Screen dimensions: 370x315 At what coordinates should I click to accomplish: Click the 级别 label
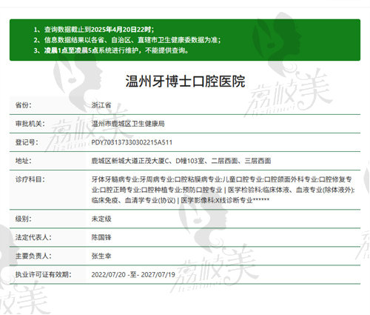click(x=24, y=219)
